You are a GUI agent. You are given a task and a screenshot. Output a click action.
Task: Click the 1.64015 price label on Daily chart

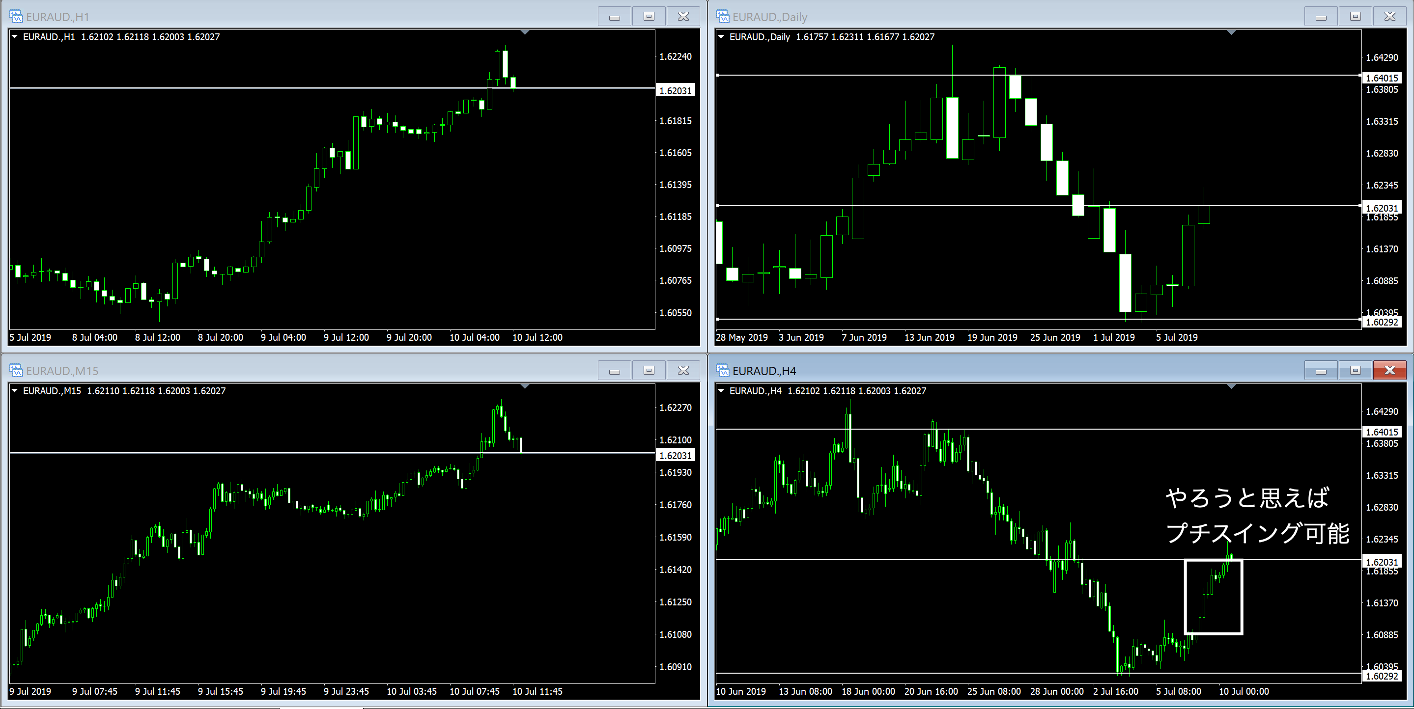click(1382, 78)
